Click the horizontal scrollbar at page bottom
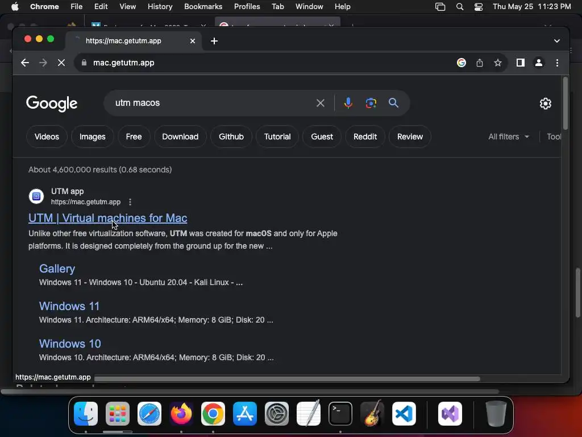The image size is (582, 437). click(x=287, y=378)
